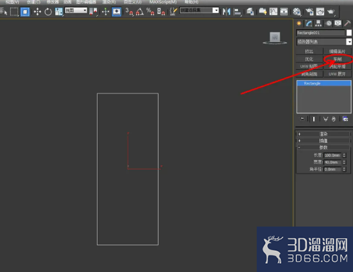Open the named selection sets dropdown
353x272 pixels.
[x=199, y=10]
